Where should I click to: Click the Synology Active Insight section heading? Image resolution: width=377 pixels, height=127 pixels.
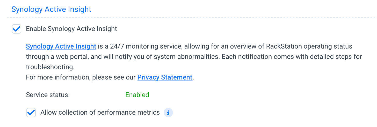(52, 9)
